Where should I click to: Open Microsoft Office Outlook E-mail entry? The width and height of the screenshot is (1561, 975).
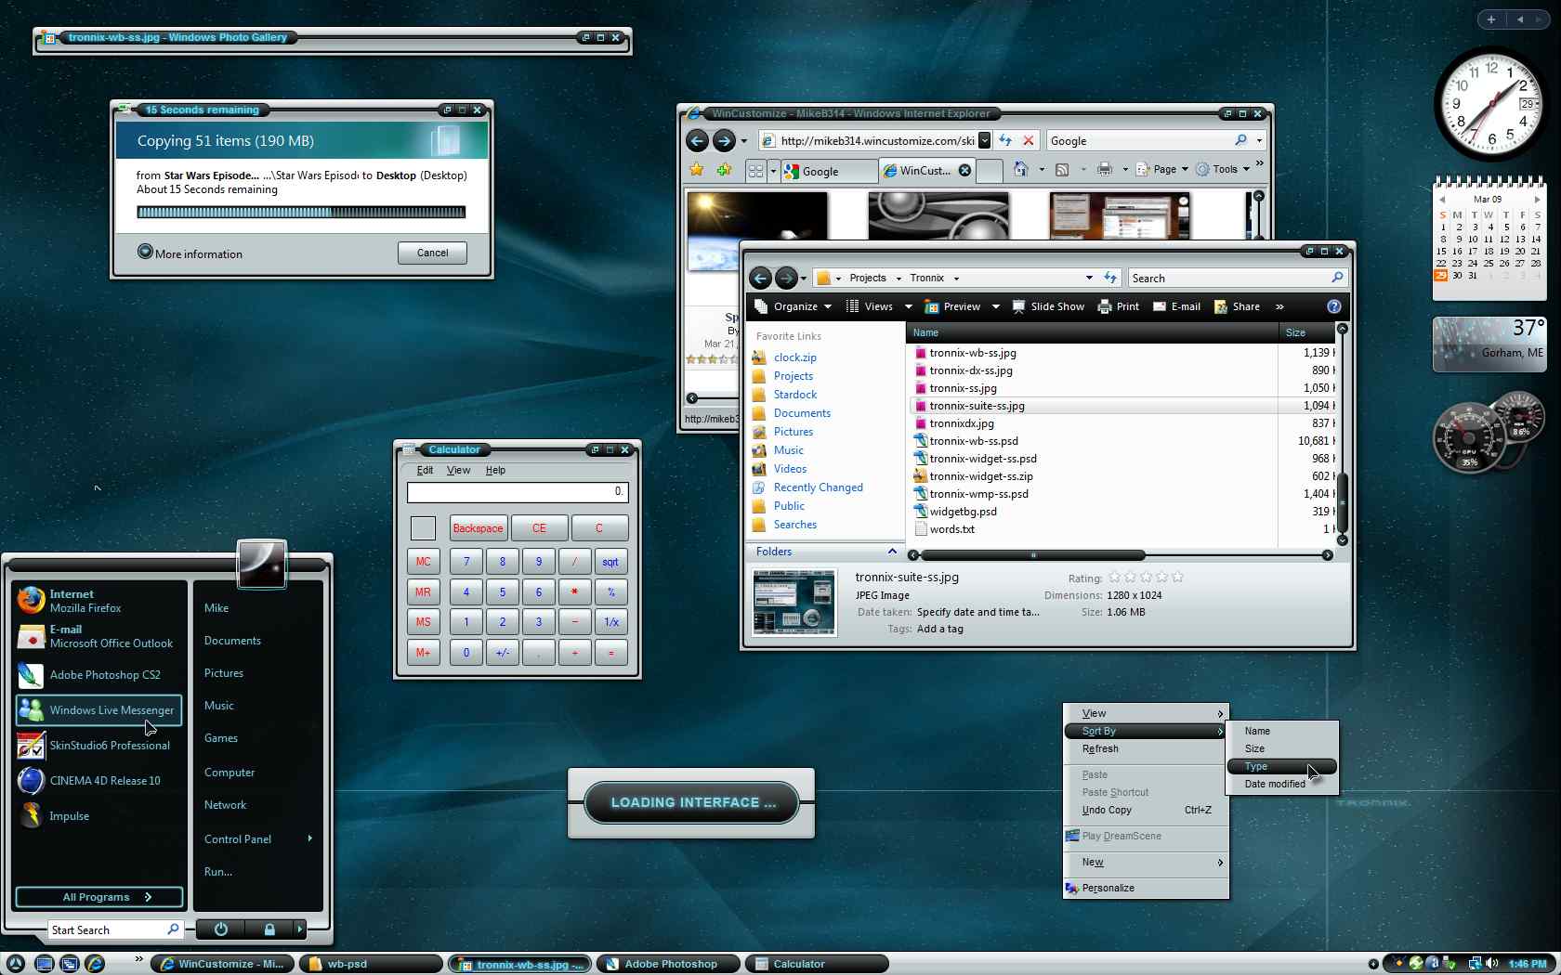pos(98,636)
